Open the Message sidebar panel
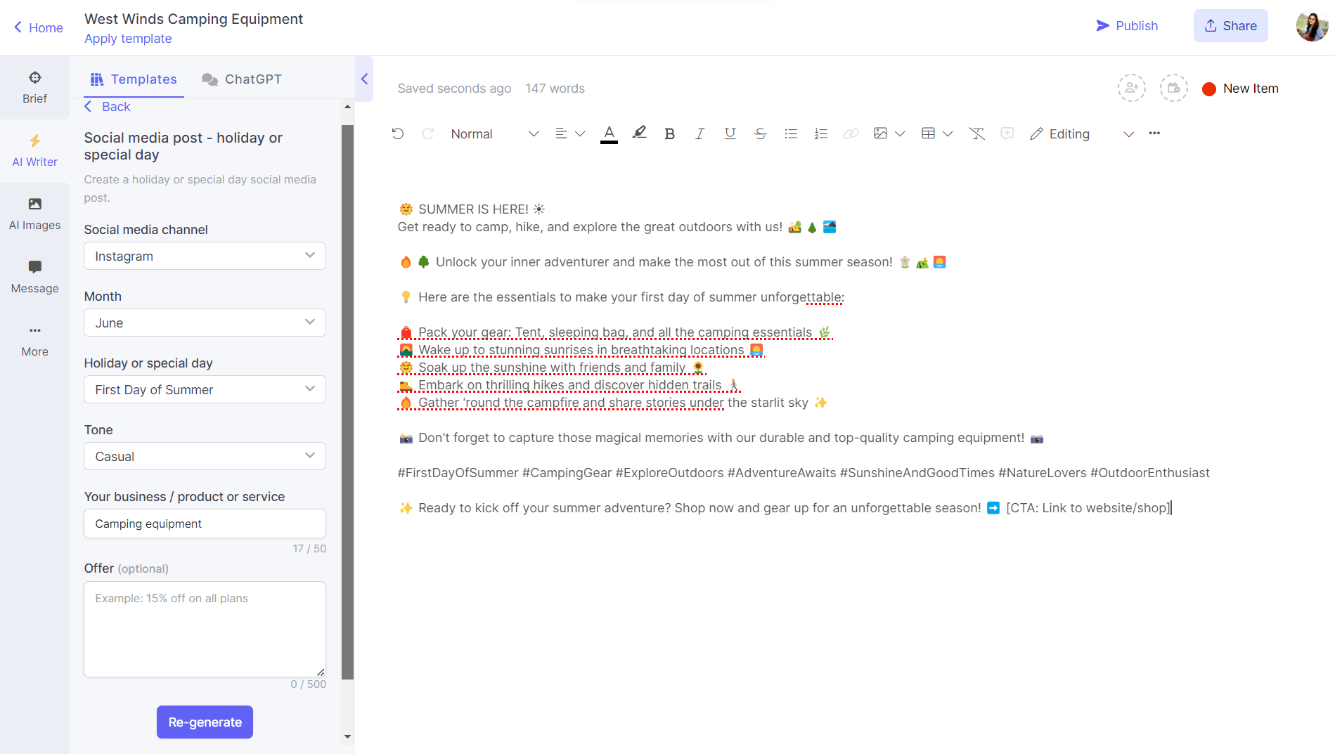1335x754 pixels. 34,277
